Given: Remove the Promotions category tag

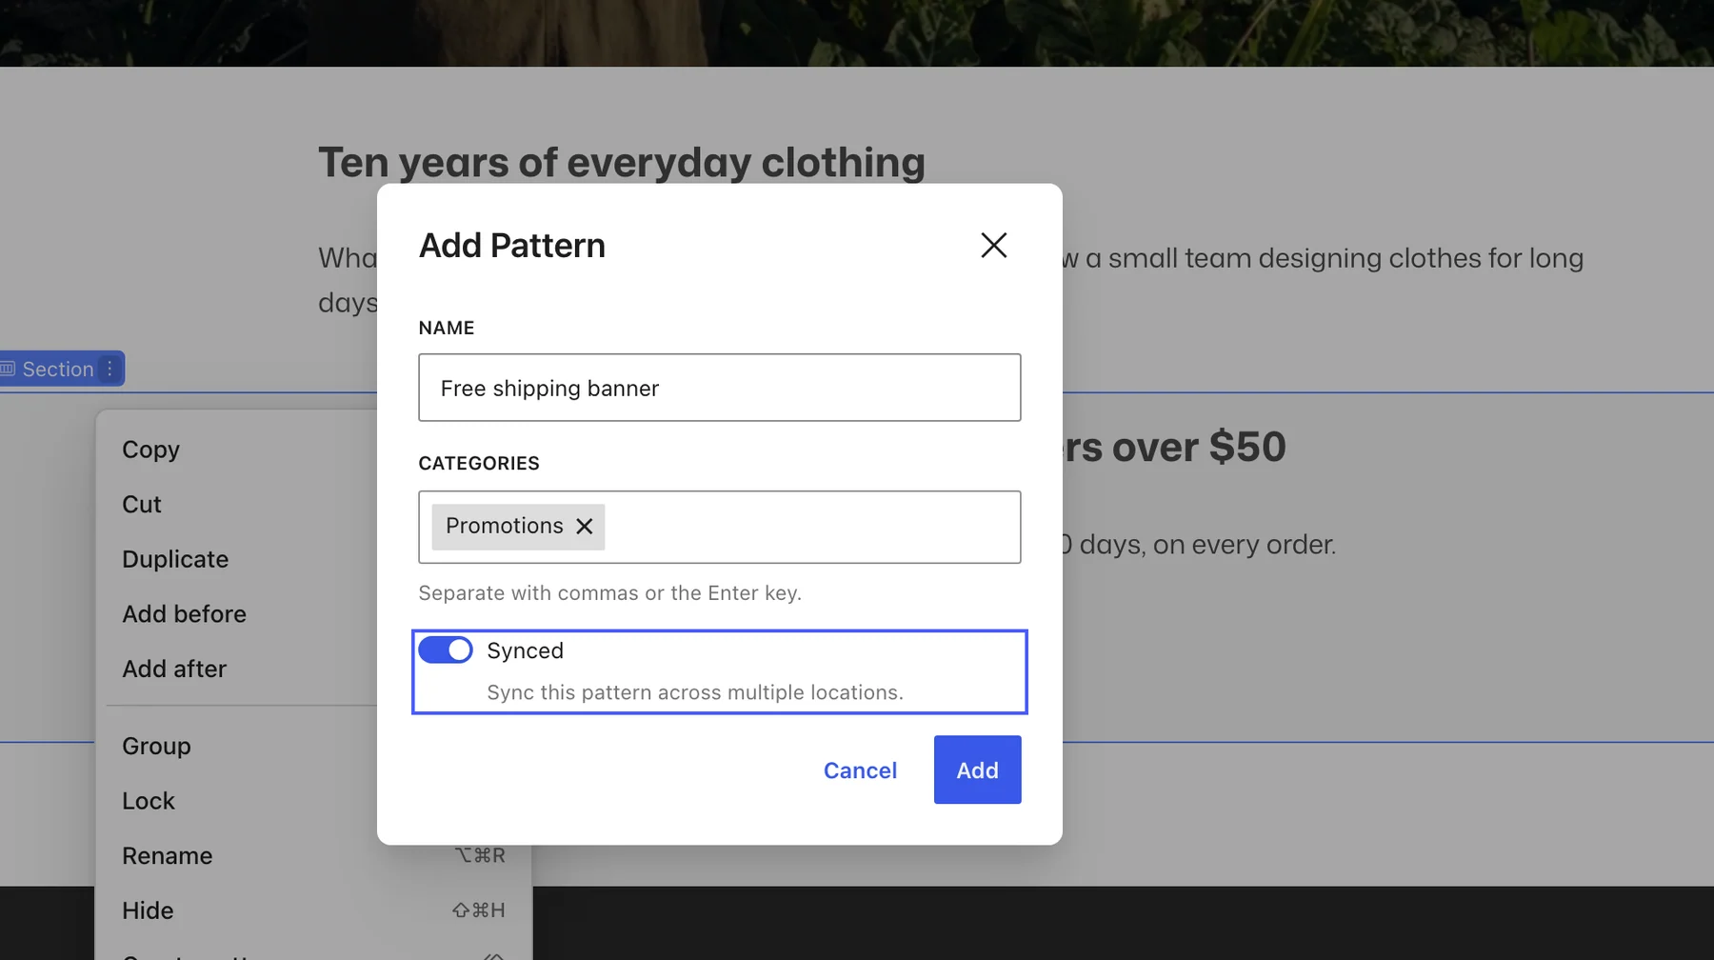Looking at the screenshot, I should [x=585, y=527].
